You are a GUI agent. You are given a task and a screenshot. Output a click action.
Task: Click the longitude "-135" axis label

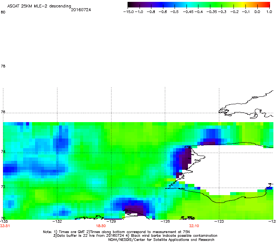coord(4,221)
